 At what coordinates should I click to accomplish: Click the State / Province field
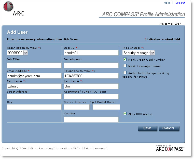pyautogui.click(x=77, y=107)
